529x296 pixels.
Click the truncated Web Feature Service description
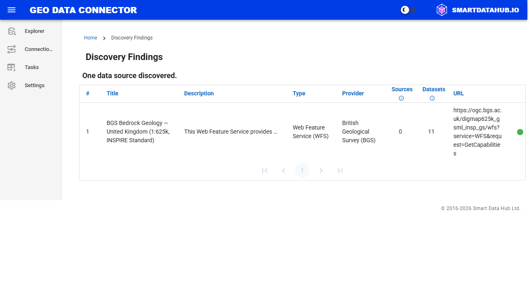(231, 132)
